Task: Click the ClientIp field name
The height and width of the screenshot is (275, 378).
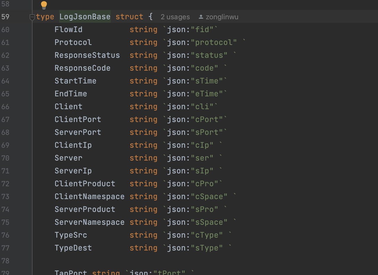Action: tap(73, 145)
